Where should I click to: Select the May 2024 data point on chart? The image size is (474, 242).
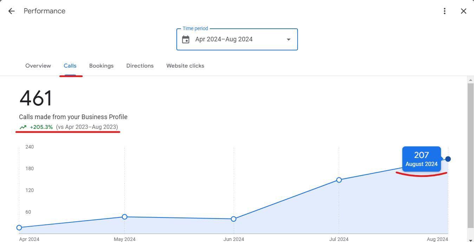(x=124, y=217)
